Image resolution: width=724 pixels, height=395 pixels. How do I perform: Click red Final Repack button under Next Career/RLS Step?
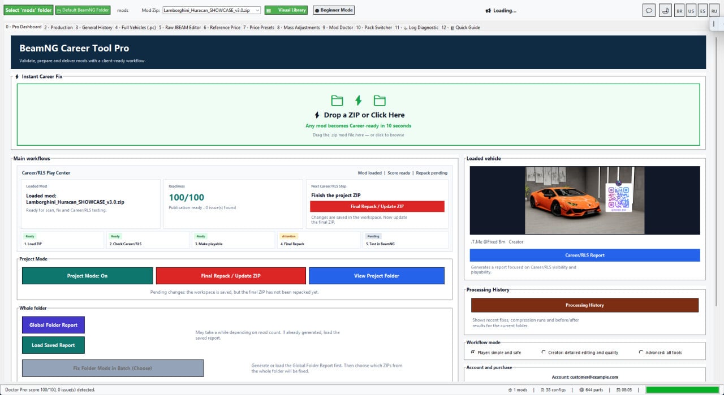click(377, 206)
